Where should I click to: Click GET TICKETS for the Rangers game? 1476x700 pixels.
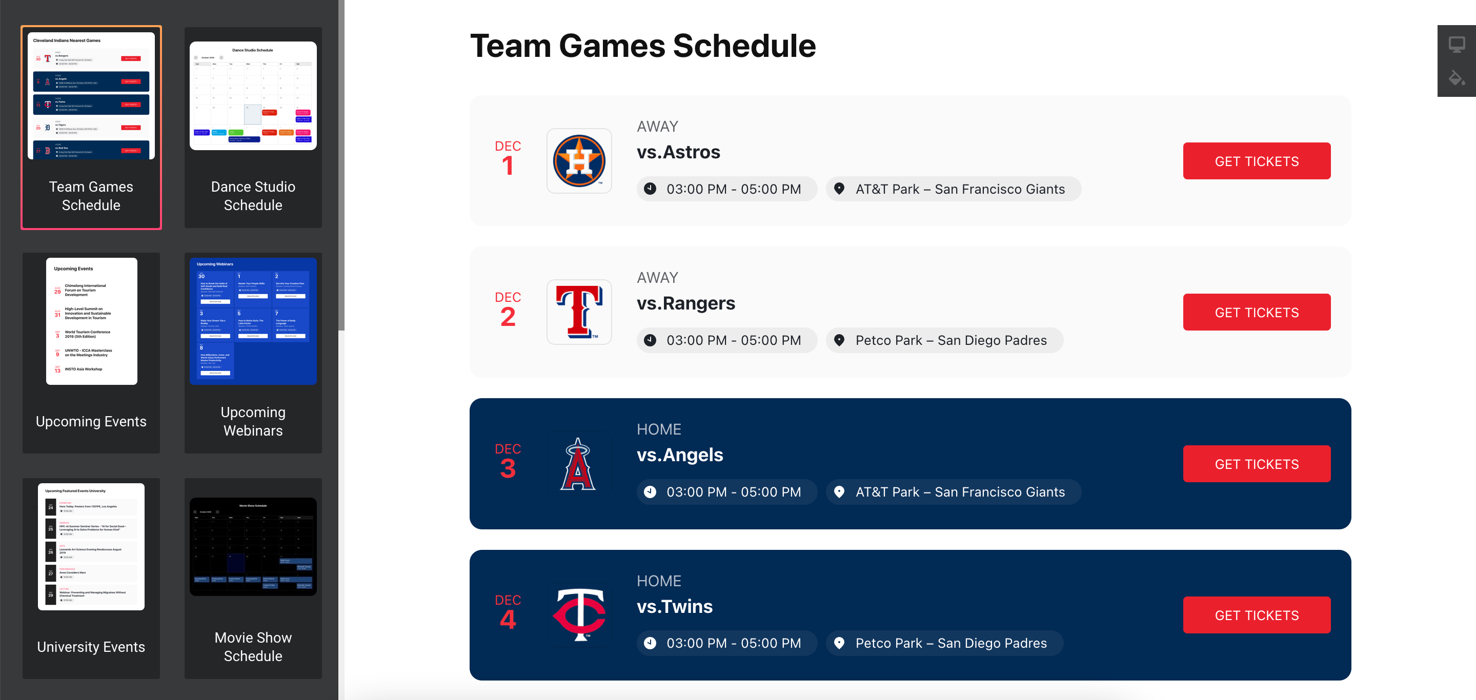point(1257,312)
